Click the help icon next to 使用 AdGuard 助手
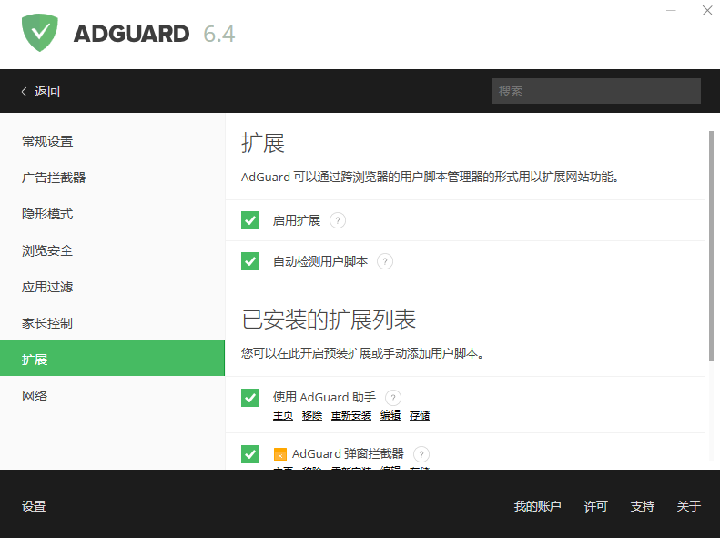The width and height of the screenshot is (720, 538). pos(393,398)
